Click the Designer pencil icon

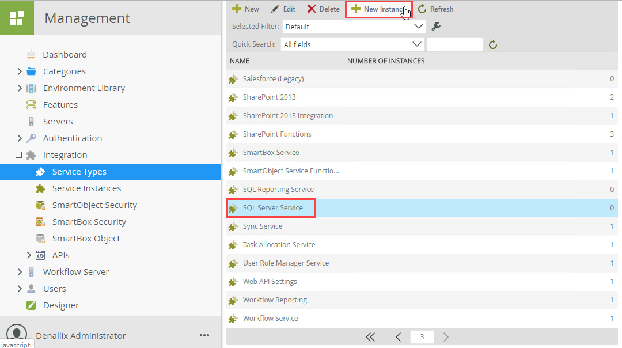(x=31, y=305)
